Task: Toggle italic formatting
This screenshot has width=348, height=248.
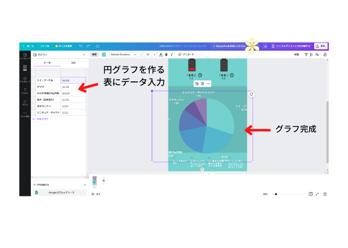Action: (x=172, y=55)
